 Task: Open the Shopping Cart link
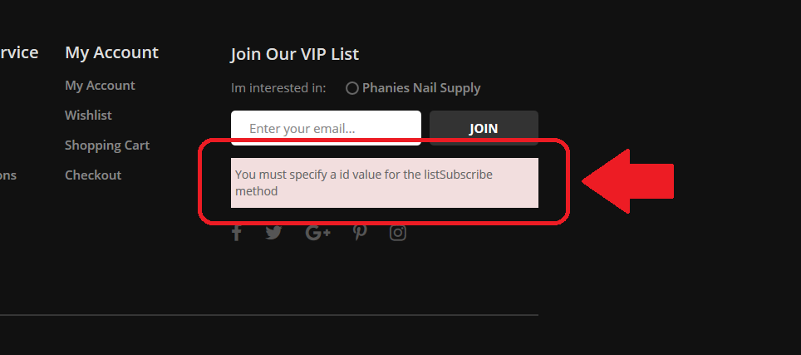click(x=107, y=145)
